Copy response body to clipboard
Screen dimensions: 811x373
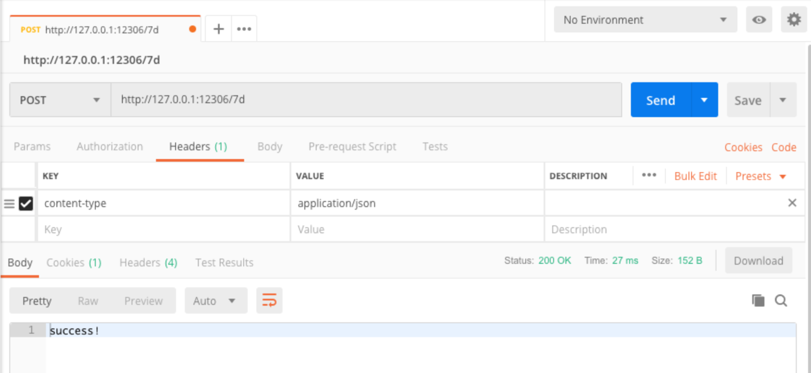758,300
